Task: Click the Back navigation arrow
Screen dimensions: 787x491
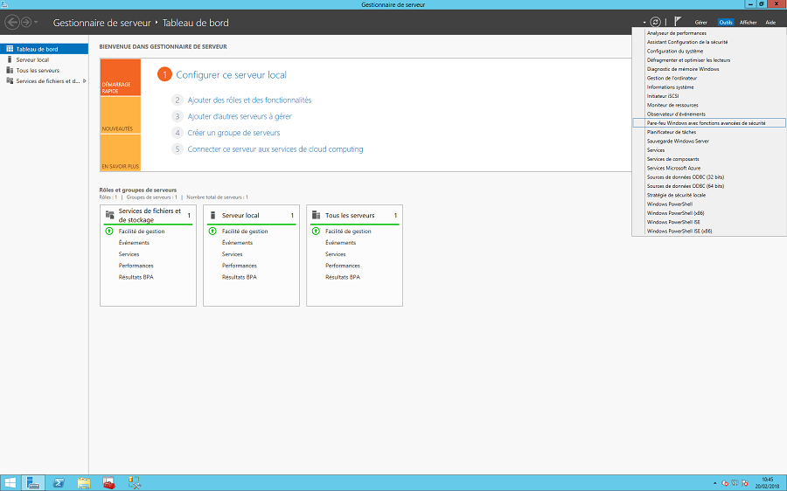Action: pos(12,22)
